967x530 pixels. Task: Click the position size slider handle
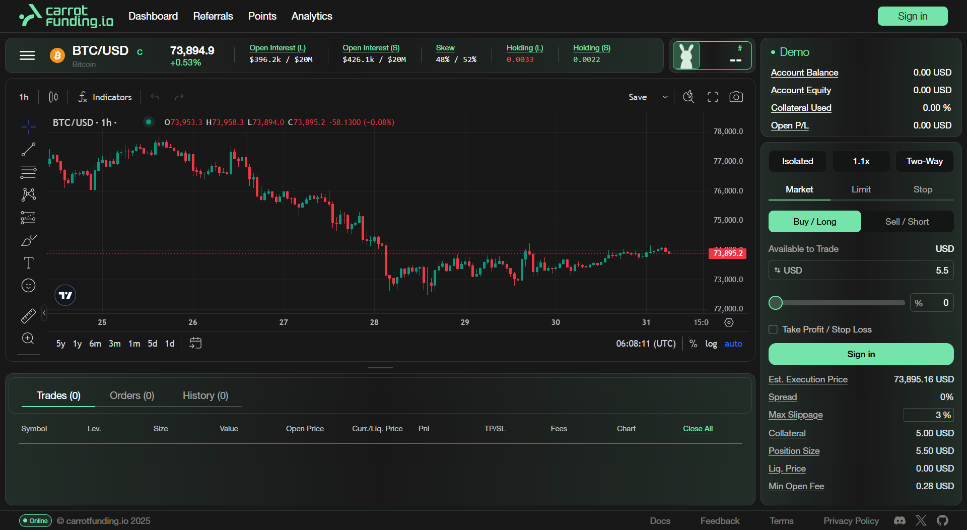click(776, 303)
